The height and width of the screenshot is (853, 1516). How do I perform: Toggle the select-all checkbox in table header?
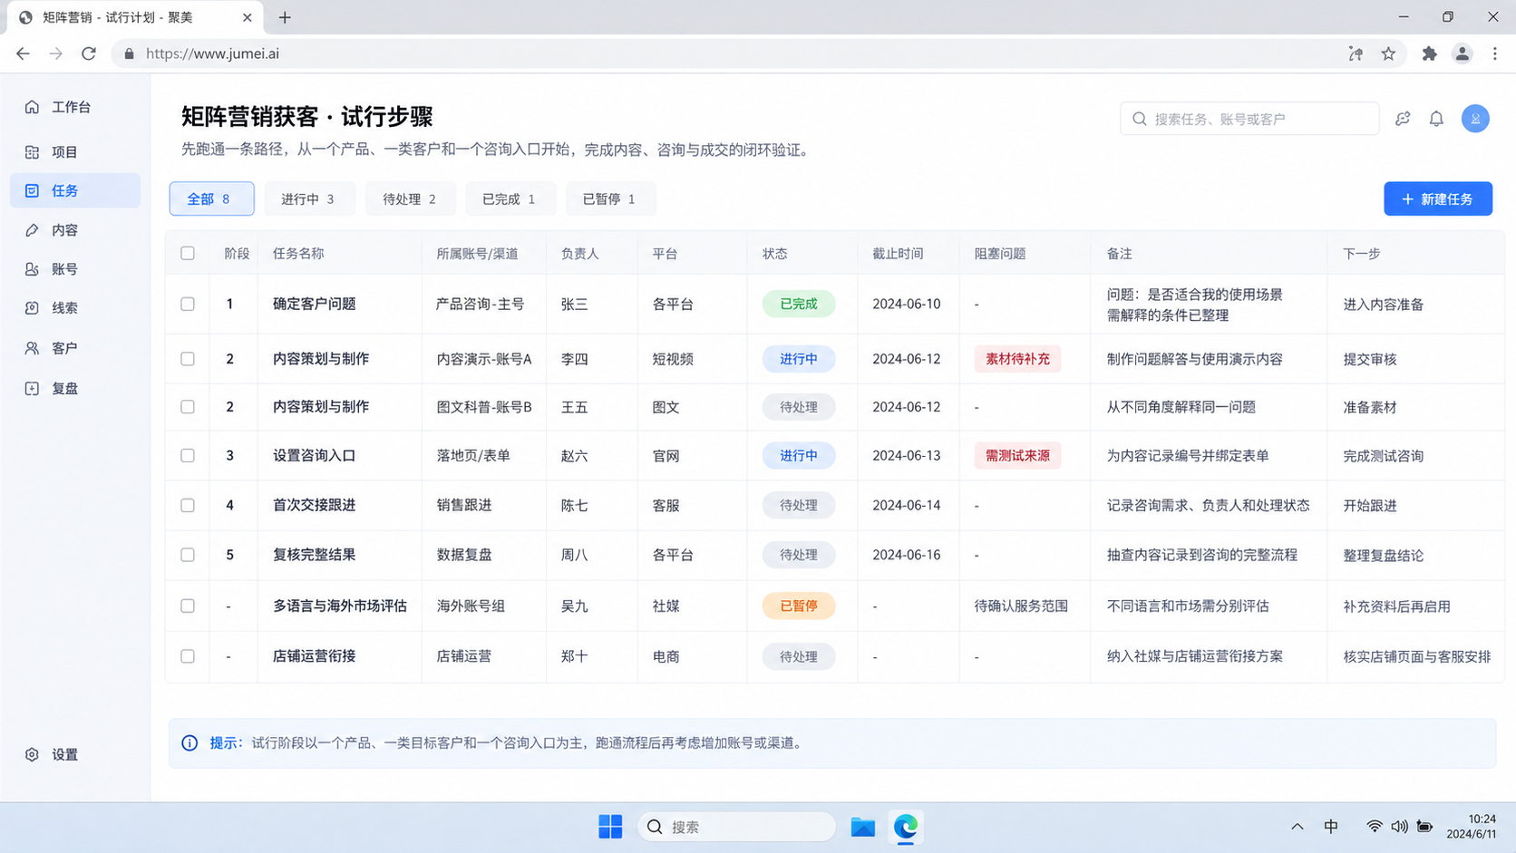188,254
